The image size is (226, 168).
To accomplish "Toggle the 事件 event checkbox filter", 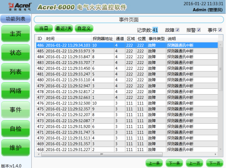I will pos(220,30).
